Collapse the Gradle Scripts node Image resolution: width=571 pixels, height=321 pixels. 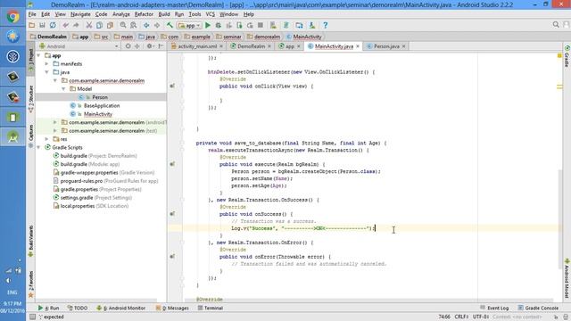click(38, 148)
